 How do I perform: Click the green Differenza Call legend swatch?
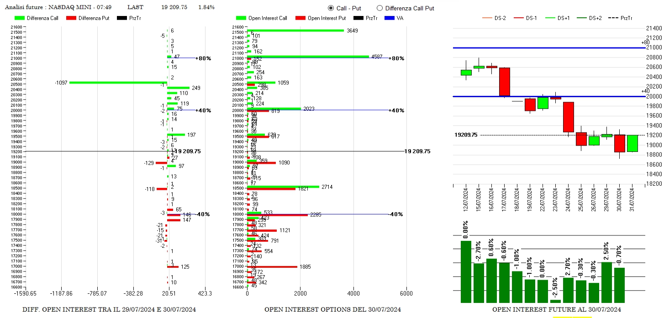tap(20, 18)
